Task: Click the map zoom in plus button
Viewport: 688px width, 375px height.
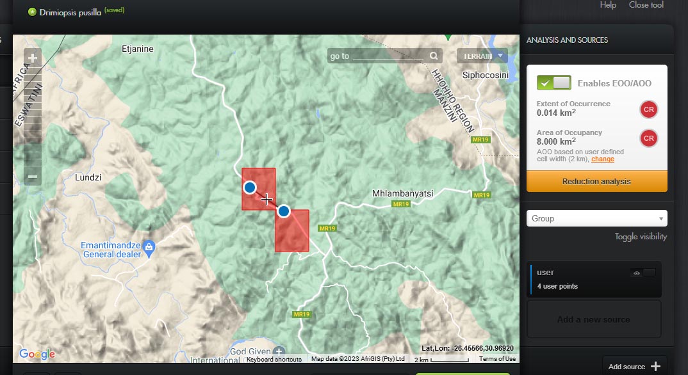Action: point(33,58)
